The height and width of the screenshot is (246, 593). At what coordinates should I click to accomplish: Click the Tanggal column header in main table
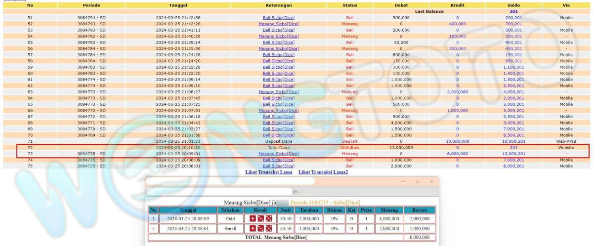point(177,5)
